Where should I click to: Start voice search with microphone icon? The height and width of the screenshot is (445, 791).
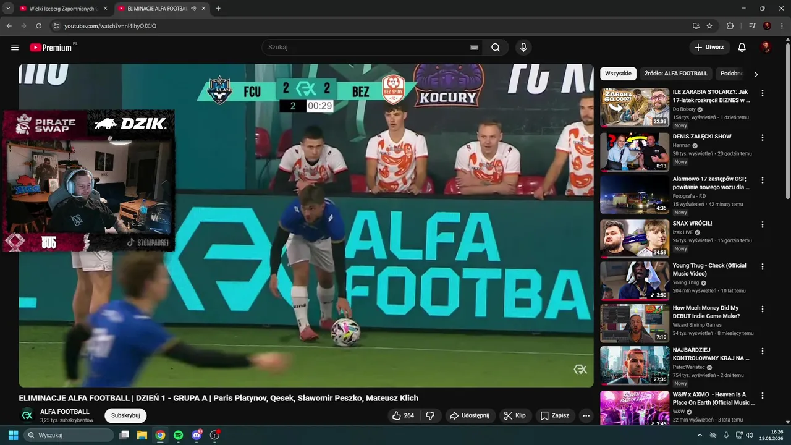click(x=523, y=48)
